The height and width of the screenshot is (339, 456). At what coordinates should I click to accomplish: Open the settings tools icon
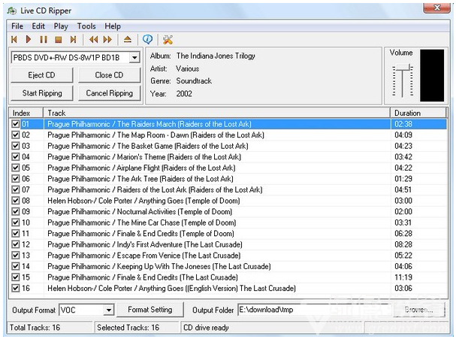[x=168, y=39]
